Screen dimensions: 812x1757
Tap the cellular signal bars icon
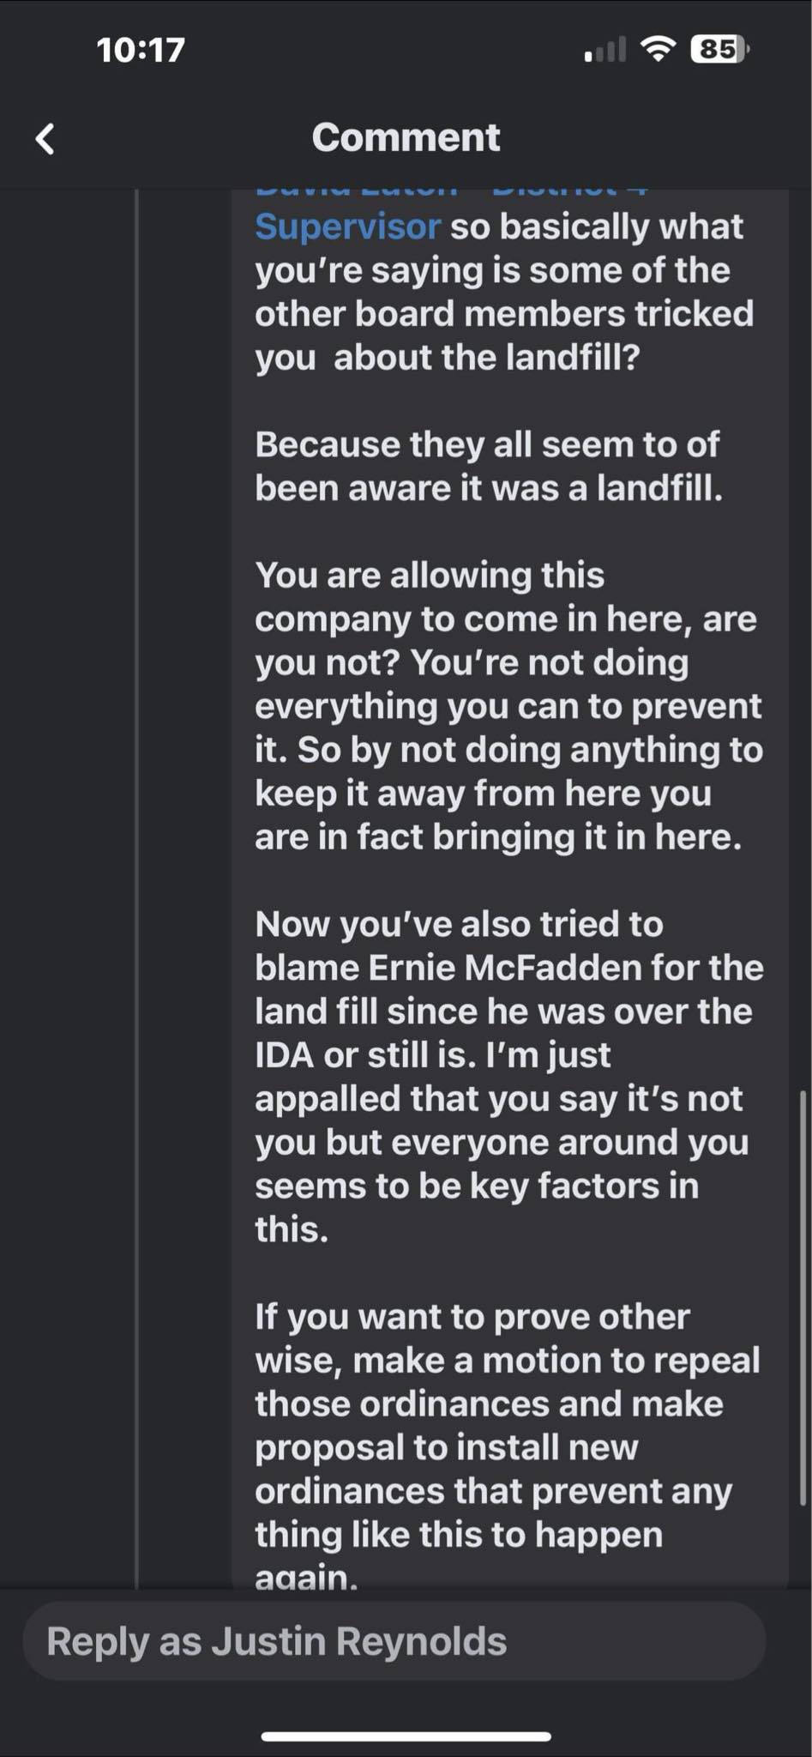pyautogui.click(x=604, y=50)
